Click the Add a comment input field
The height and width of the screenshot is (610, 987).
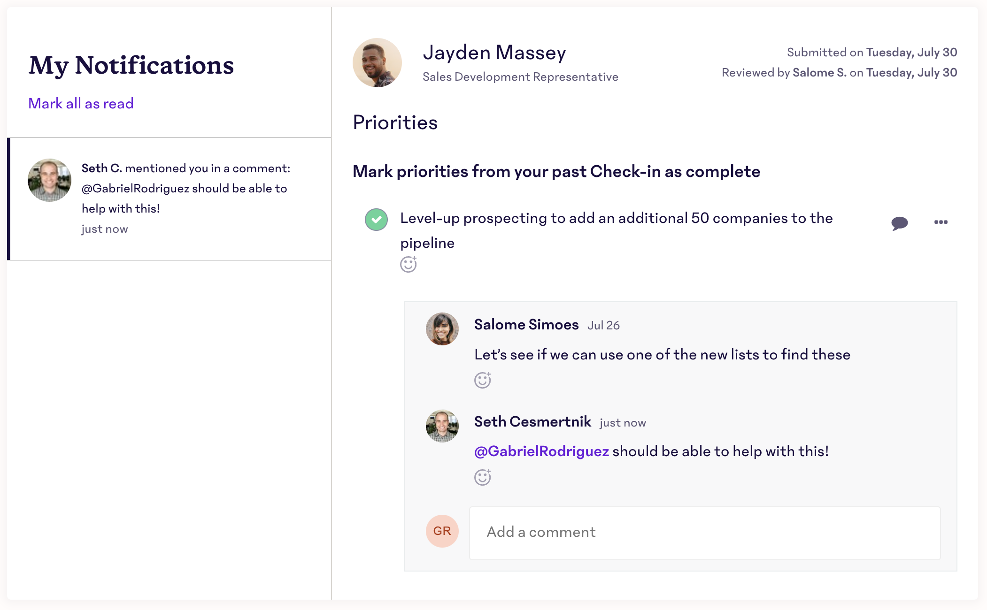pos(706,532)
